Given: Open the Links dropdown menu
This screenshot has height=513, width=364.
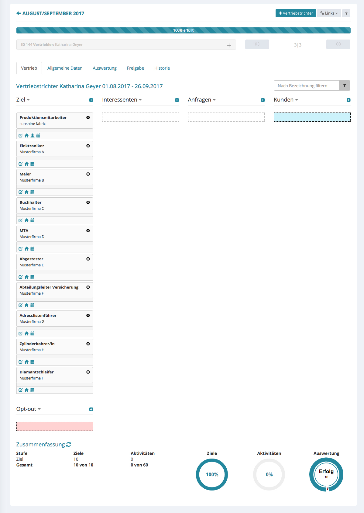Looking at the screenshot, I should tap(329, 13).
